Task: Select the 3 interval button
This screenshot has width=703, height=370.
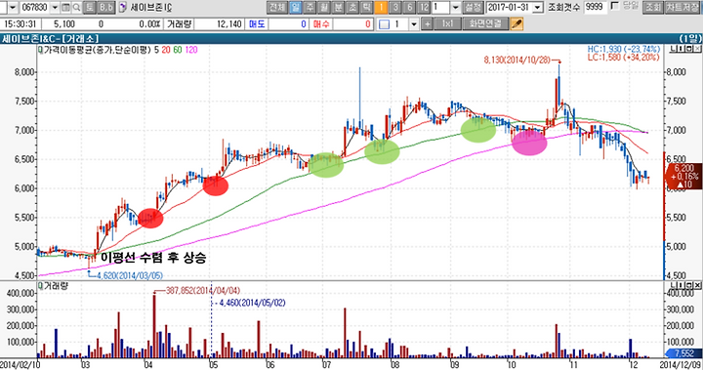Action: coord(395,7)
